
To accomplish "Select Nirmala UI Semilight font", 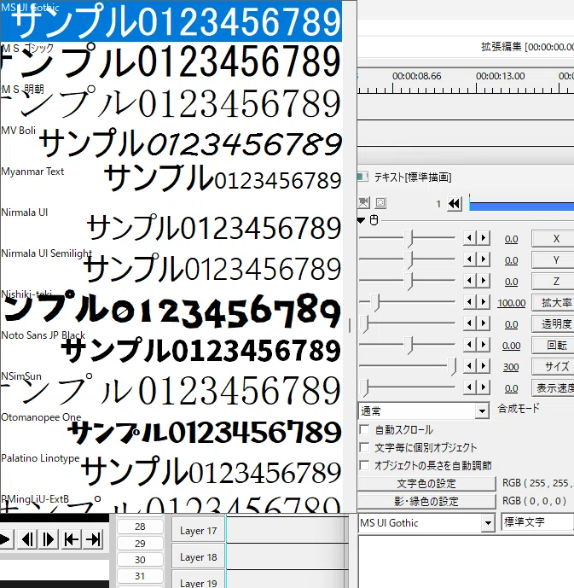I will click(x=171, y=266).
